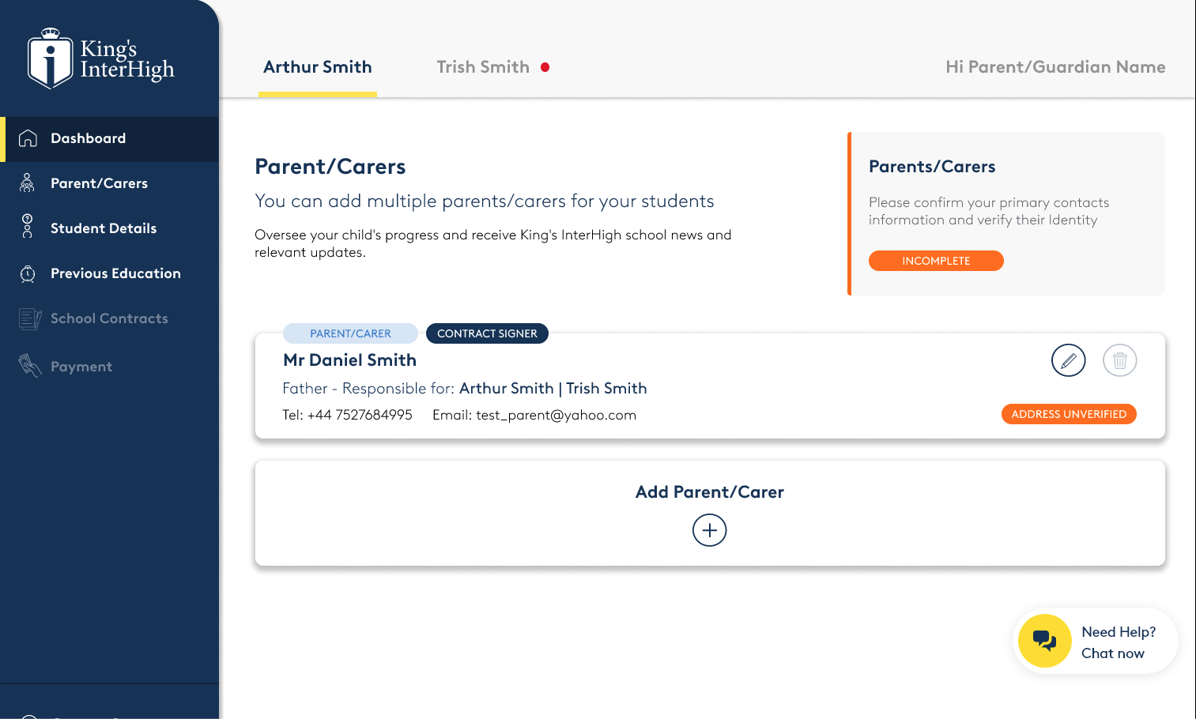This screenshot has width=1196, height=719.
Task: Switch to the Arthur Smith tab
Action: point(318,67)
